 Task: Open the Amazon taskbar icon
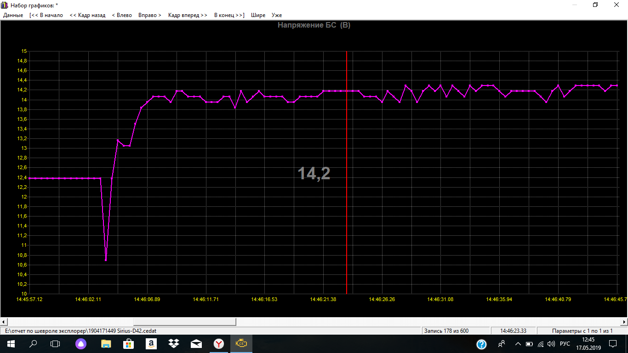point(151,343)
